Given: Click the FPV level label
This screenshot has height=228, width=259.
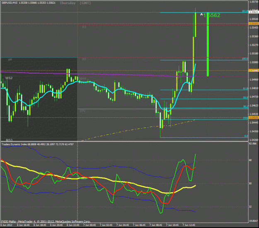Looking at the screenshot, I should click(83, 111).
